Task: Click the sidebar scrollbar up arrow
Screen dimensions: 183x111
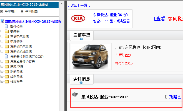Action: (62, 4)
